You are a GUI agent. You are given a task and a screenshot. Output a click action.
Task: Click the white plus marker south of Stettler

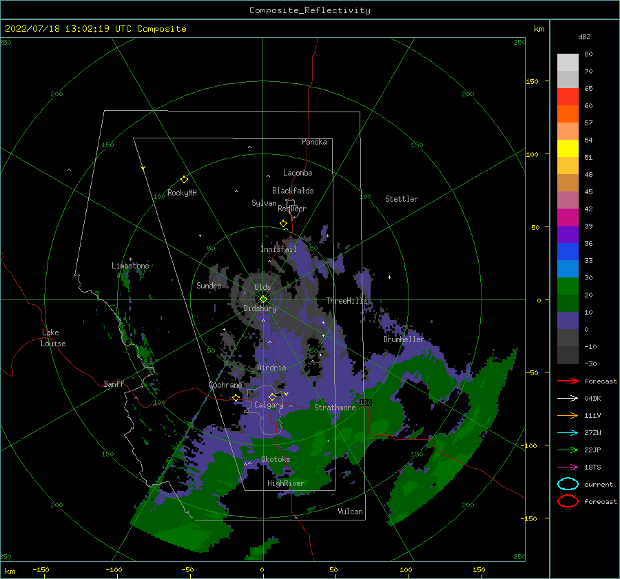(389, 277)
